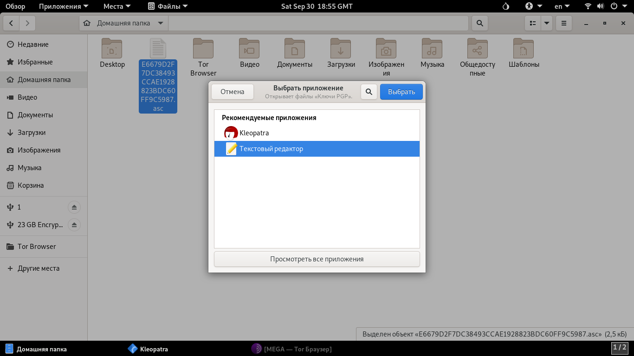This screenshot has width=634, height=356.
Task: Select Текстовый редактор application entry
Action: point(271,149)
